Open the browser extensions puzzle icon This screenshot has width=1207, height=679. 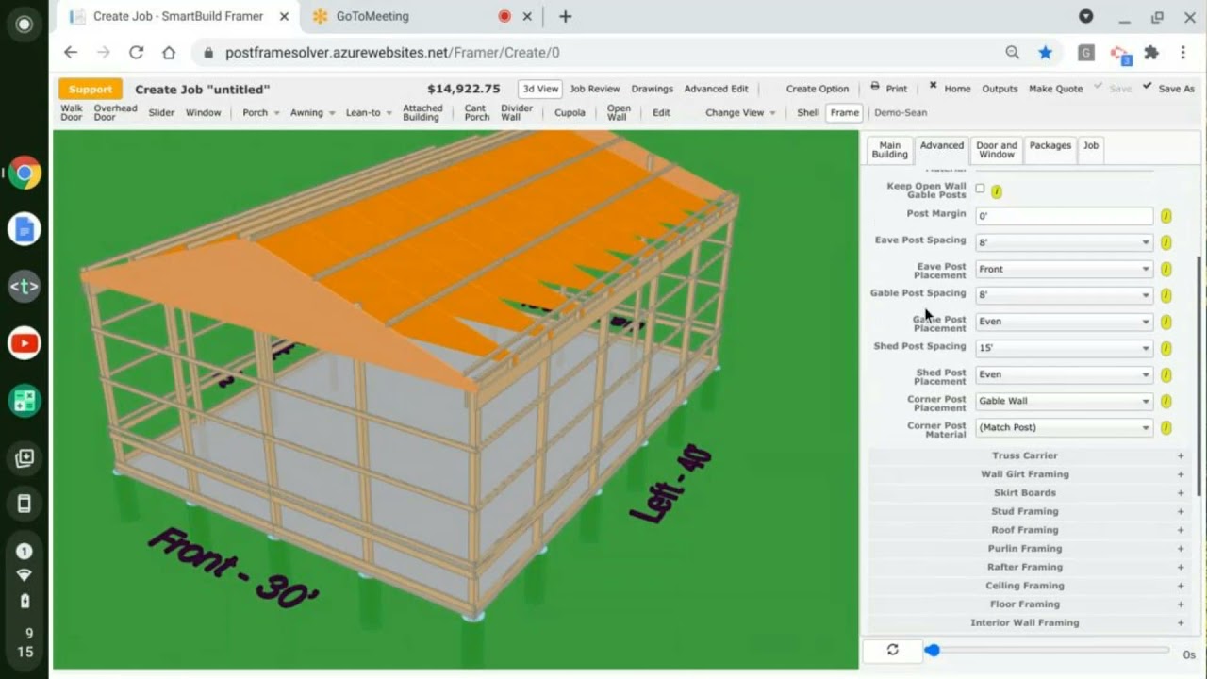[x=1151, y=53]
